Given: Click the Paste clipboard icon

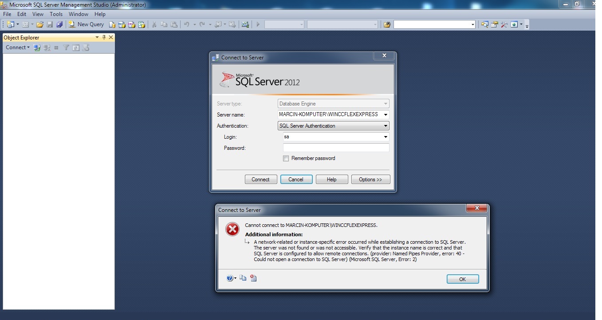Looking at the screenshot, I should coord(174,24).
